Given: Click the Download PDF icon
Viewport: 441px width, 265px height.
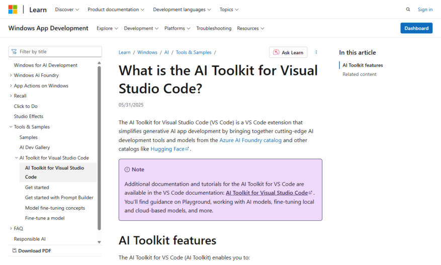Looking at the screenshot, I should coord(15,250).
